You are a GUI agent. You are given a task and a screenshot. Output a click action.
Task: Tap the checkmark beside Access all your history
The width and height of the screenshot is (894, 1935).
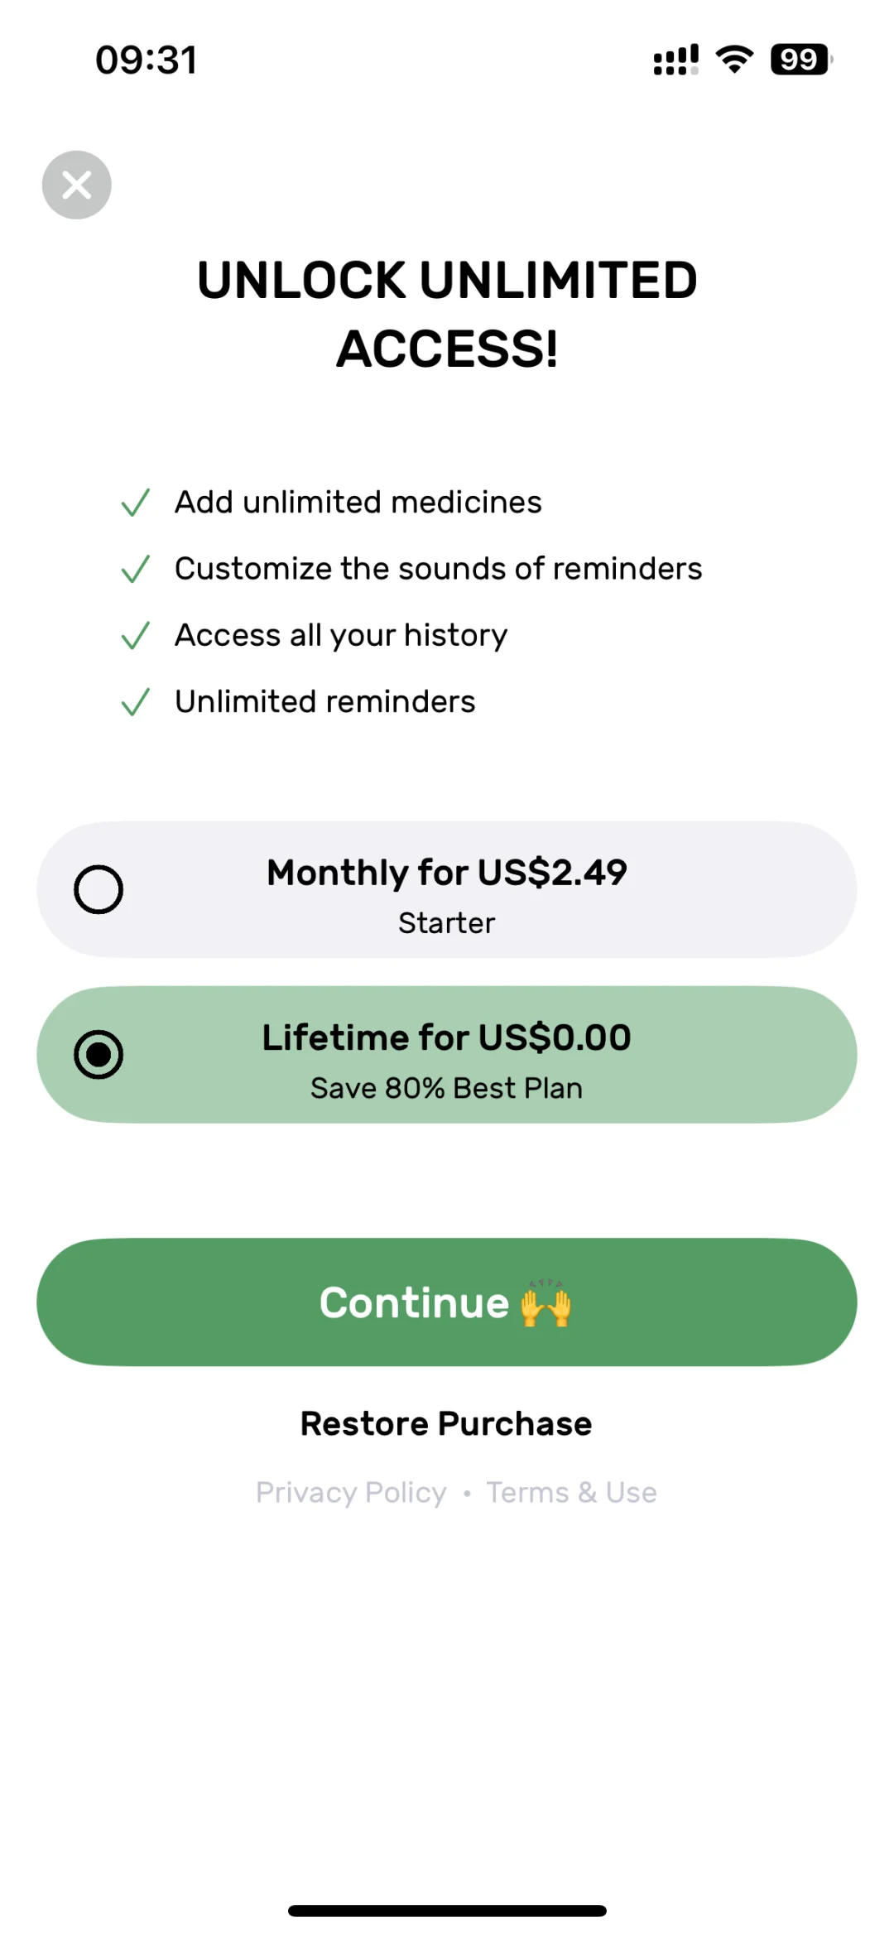click(x=135, y=636)
